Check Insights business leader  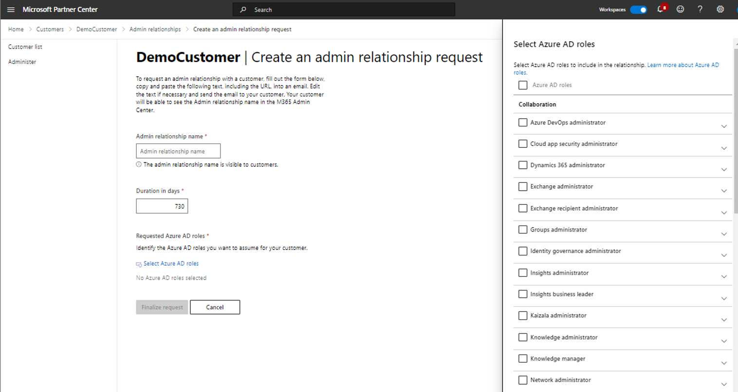523,294
